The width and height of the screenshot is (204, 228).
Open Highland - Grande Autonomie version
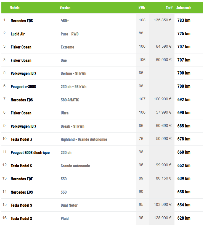point(84,139)
